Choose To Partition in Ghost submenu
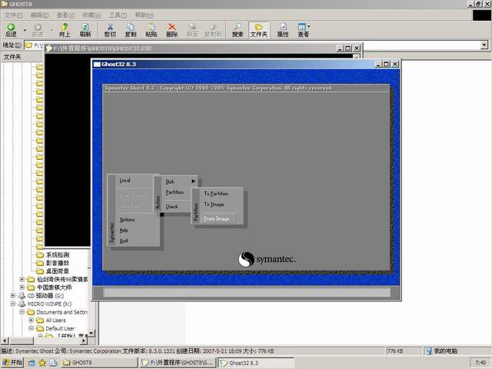The height and width of the screenshot is (369, 492). pyautogui.click(x=216, y=194)
